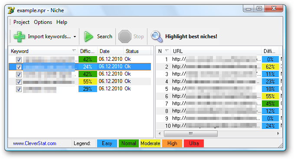Viewport: 294px width, 159px height.
Task: Select URL row number 6 with 55%
Action: (x=219, y=96)
